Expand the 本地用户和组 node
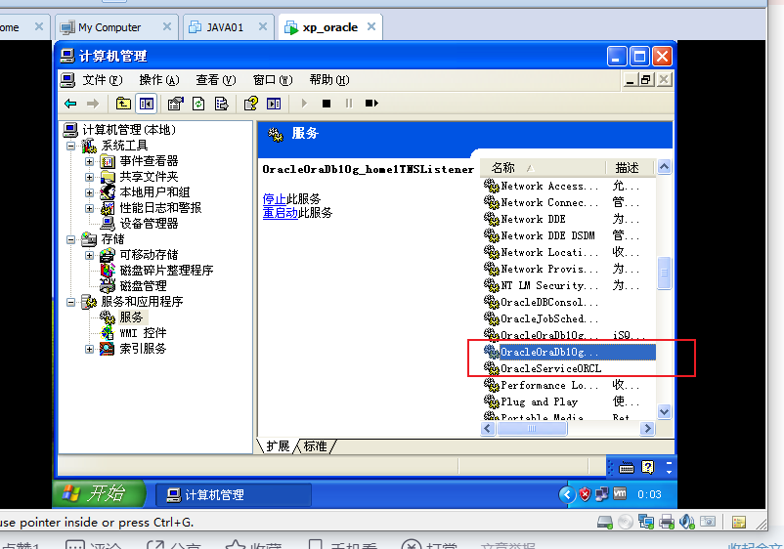Screen dimensions: 784x549 pos(90,192)
